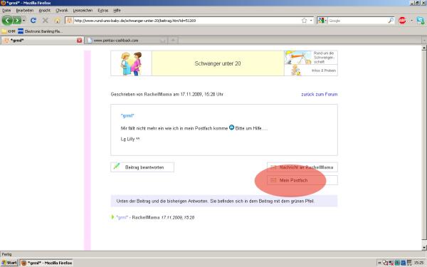Click the baby icon beside Infos & Proben
Image resolution: width=427 pixels, height=267 pixels.
point(296,70)
